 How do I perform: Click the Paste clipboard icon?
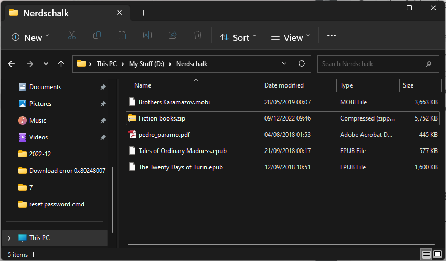click(122, 36)
